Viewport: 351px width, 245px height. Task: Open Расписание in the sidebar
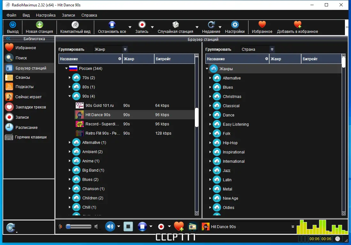pos(29,127)
